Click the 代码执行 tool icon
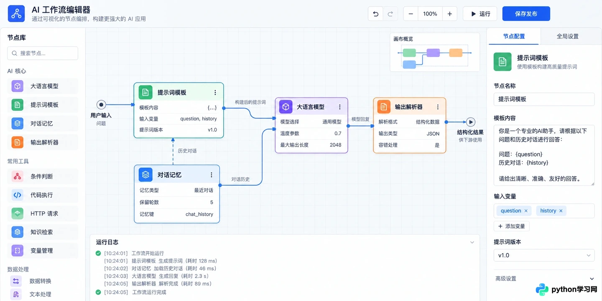Viewport: 602px width, 301px height. [18, 195]
